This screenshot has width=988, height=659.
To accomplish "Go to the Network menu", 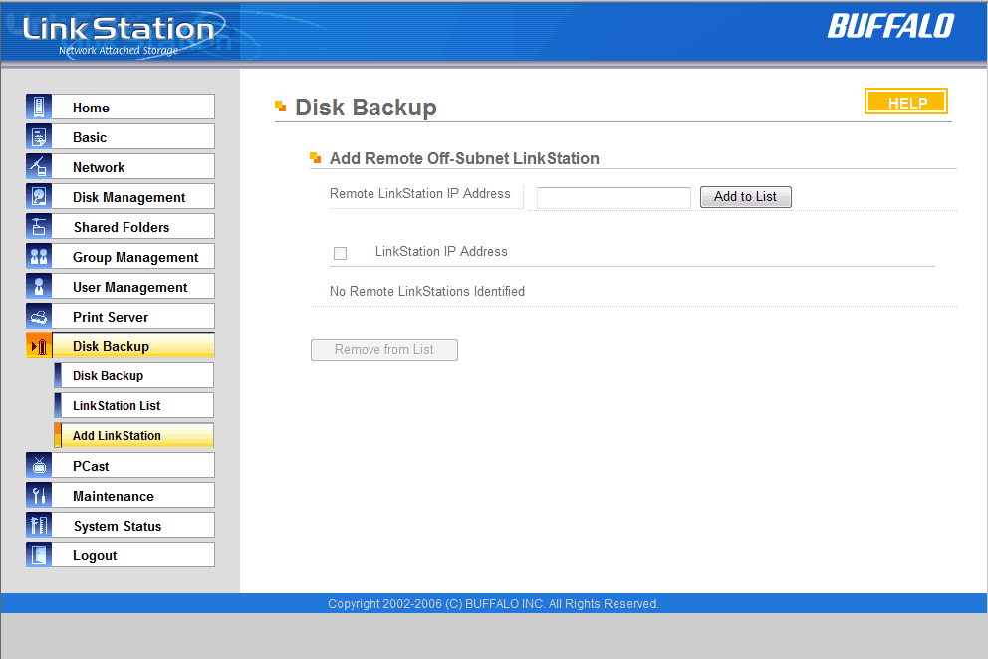I will pyautogui.click(x=132, y=167).
